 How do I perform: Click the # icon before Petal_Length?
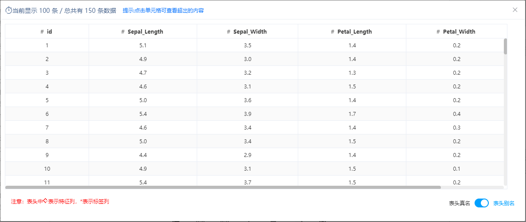point(333,32)
